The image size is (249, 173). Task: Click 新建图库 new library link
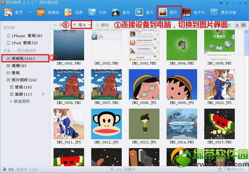point(20,101)
